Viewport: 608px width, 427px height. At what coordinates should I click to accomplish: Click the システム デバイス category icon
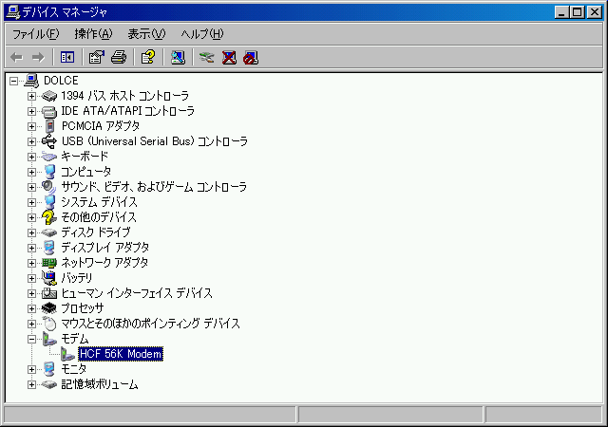[x=49, y=202]
